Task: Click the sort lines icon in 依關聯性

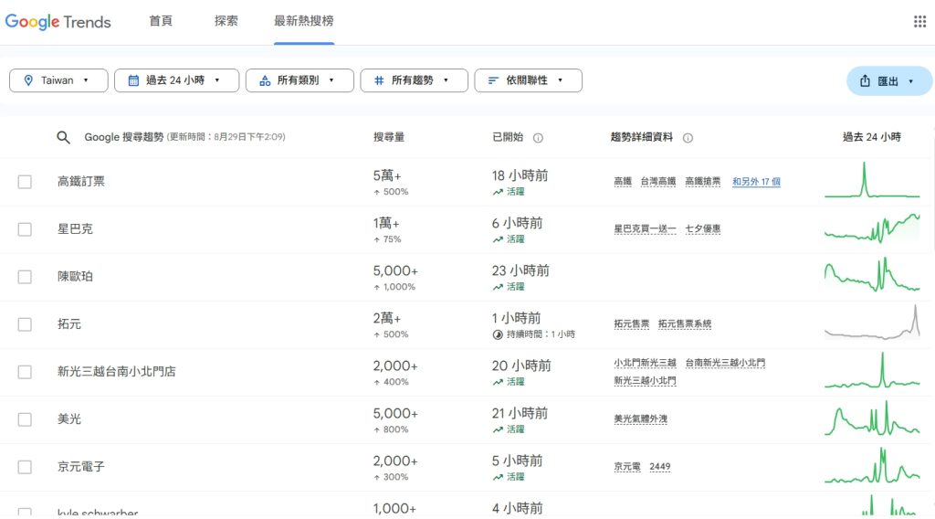Action: [493, 80]
